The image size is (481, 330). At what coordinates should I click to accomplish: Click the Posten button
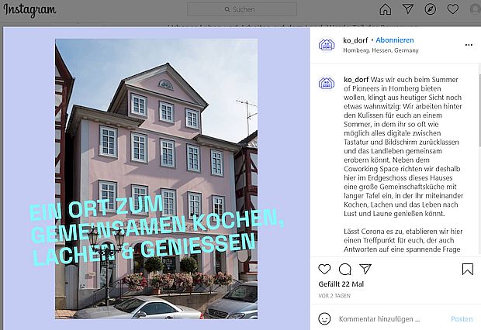pos(462,319)
